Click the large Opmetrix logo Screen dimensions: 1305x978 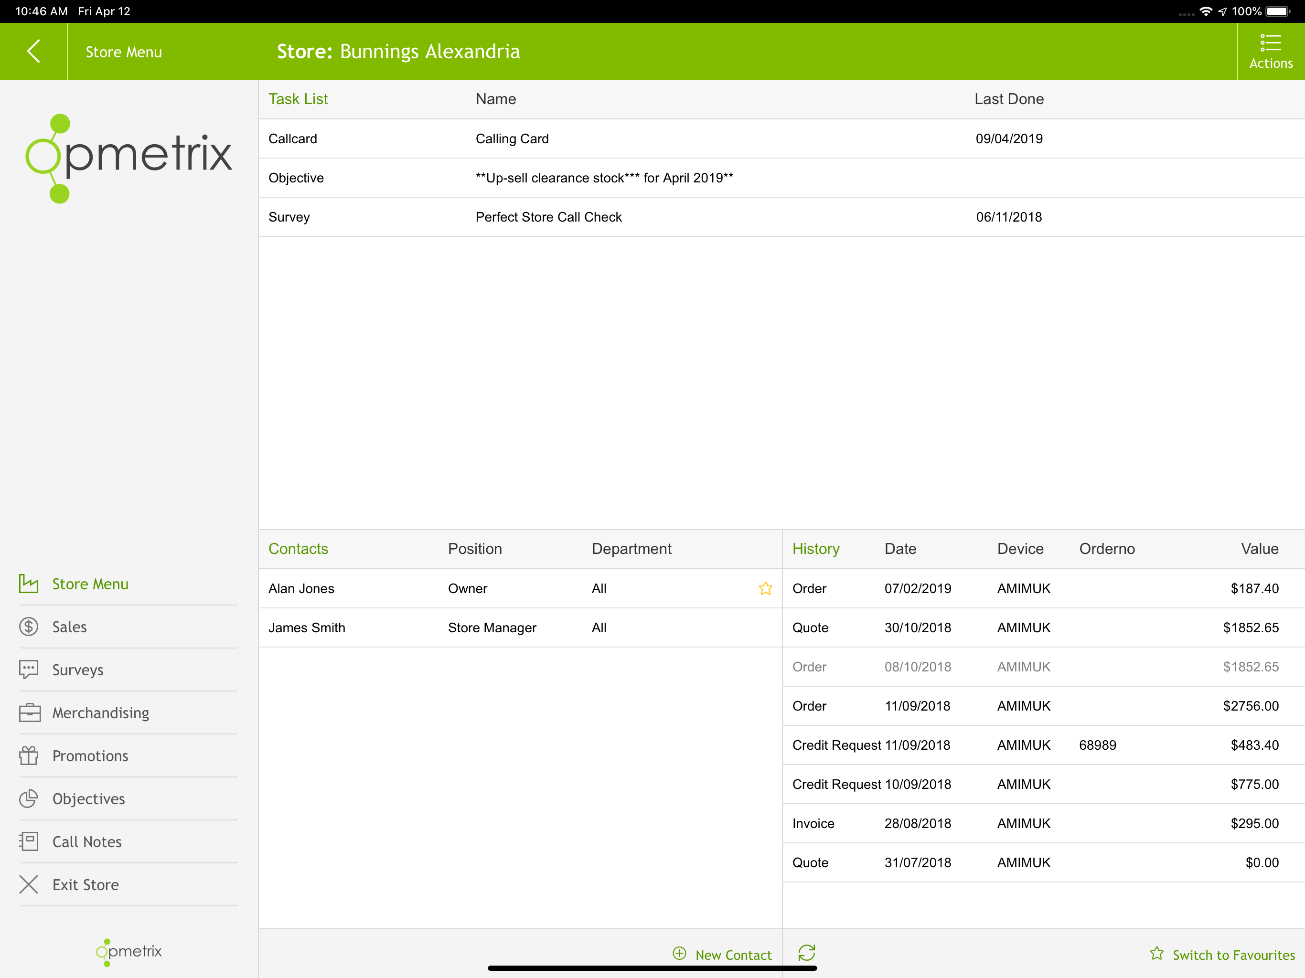pyautogui.click(x=128, y=158)
